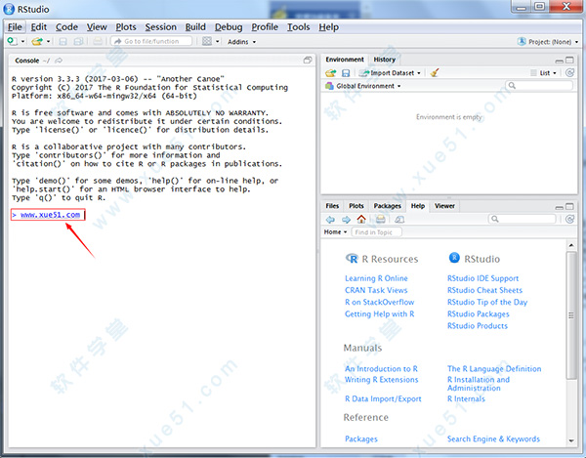This screenshot has height=458, width=586.
Task: Switch to the History tab
Action: coord(384,60)
